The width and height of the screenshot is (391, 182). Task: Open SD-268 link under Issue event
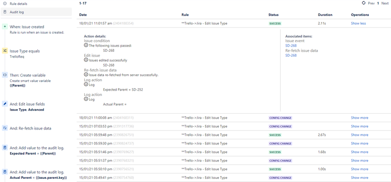(291, 46)
